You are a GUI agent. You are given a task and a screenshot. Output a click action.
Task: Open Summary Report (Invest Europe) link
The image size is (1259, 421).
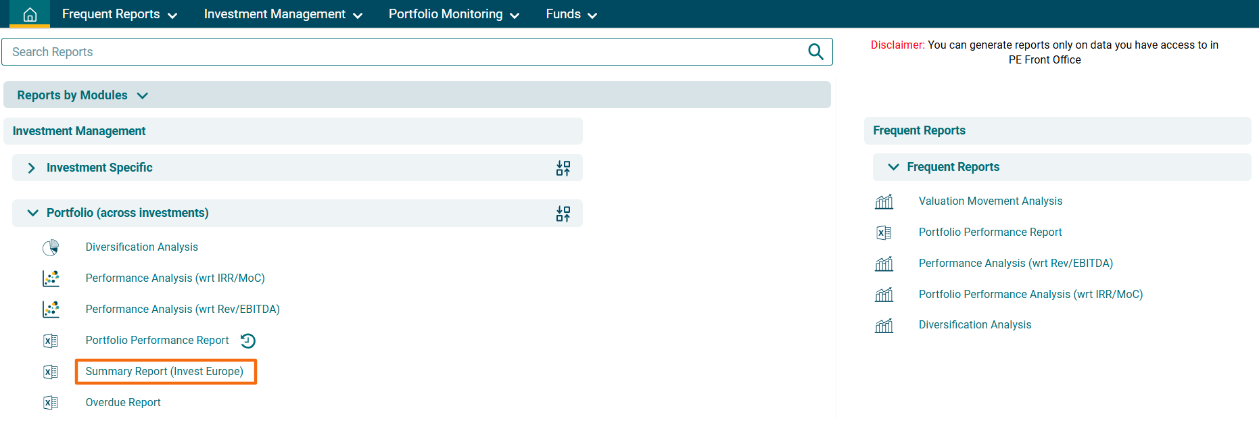[x=164, y=372]
